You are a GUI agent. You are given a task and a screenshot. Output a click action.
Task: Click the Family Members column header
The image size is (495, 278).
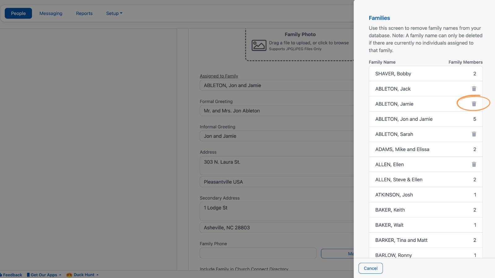465,62
